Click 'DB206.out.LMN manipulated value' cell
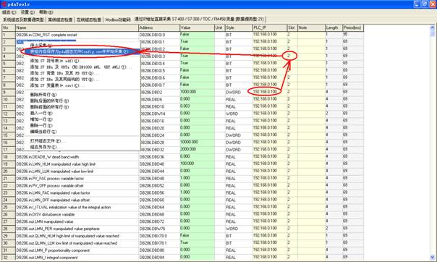Image resolution: width=437 pixels, height=262 pixels. (77, 221)
